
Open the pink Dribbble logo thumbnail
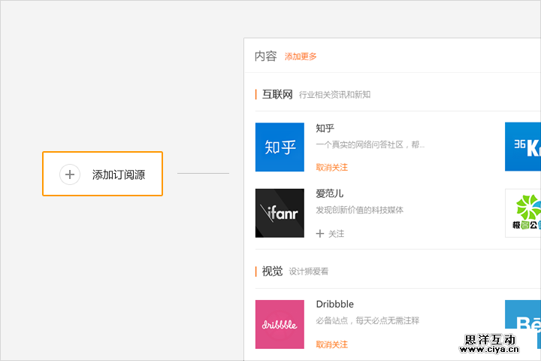click(280, 324)
